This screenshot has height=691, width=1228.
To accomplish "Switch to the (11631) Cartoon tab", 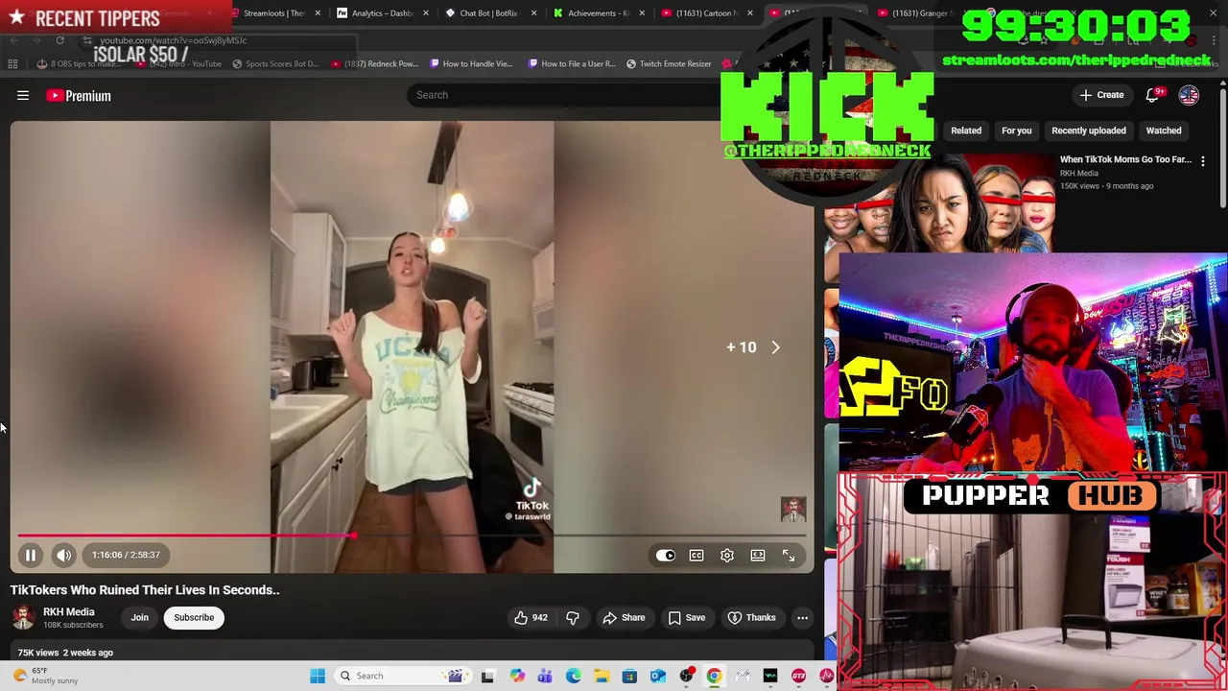I will 705,13.
